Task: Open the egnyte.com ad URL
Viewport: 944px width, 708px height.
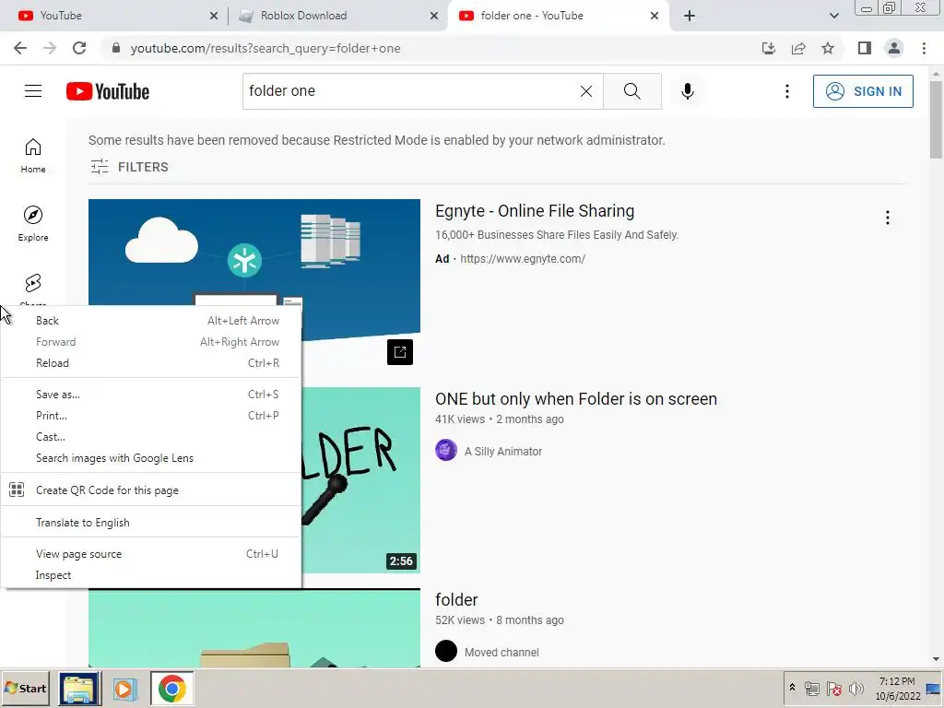Action: 523,259
